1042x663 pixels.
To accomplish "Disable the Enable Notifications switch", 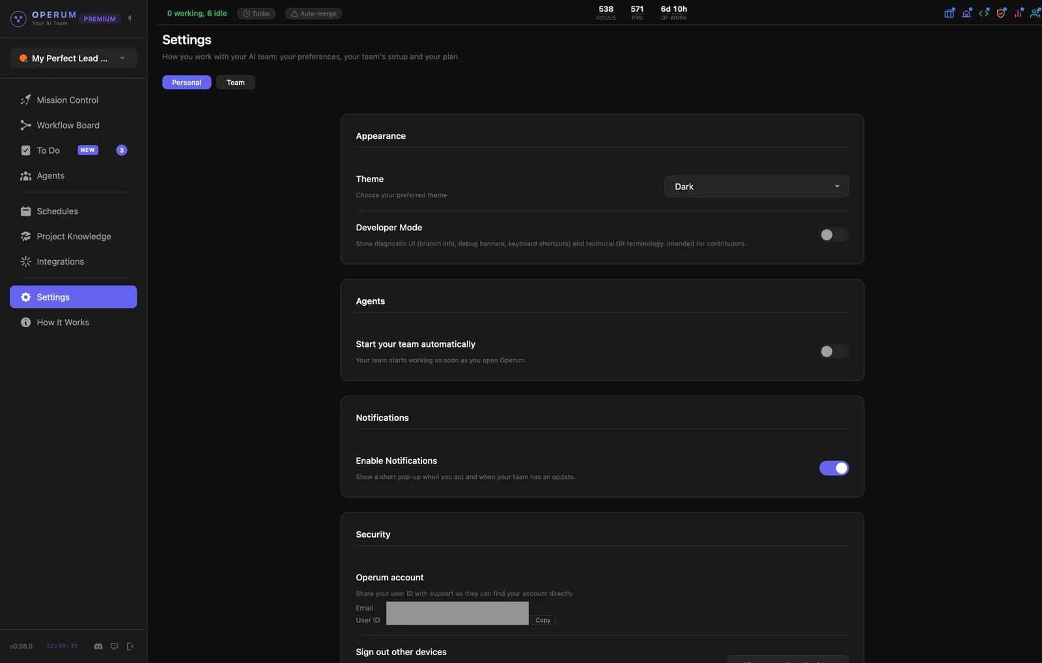I will pyautogui.click(x=834, y=468).
